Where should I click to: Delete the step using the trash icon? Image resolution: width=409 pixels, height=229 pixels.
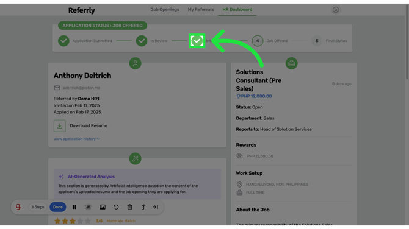click(x=129, y=207)
